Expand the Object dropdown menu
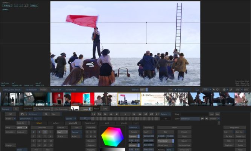The image size is (251, 151). click(x=22, y=128)
